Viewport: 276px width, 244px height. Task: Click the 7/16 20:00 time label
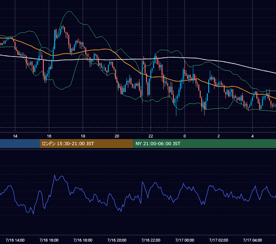click(x=117, y=240)
